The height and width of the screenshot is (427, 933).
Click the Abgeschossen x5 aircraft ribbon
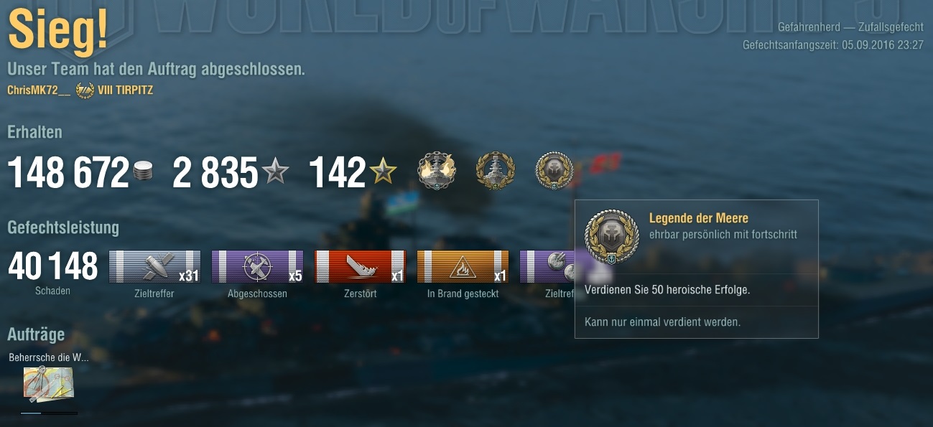(257, 267)
